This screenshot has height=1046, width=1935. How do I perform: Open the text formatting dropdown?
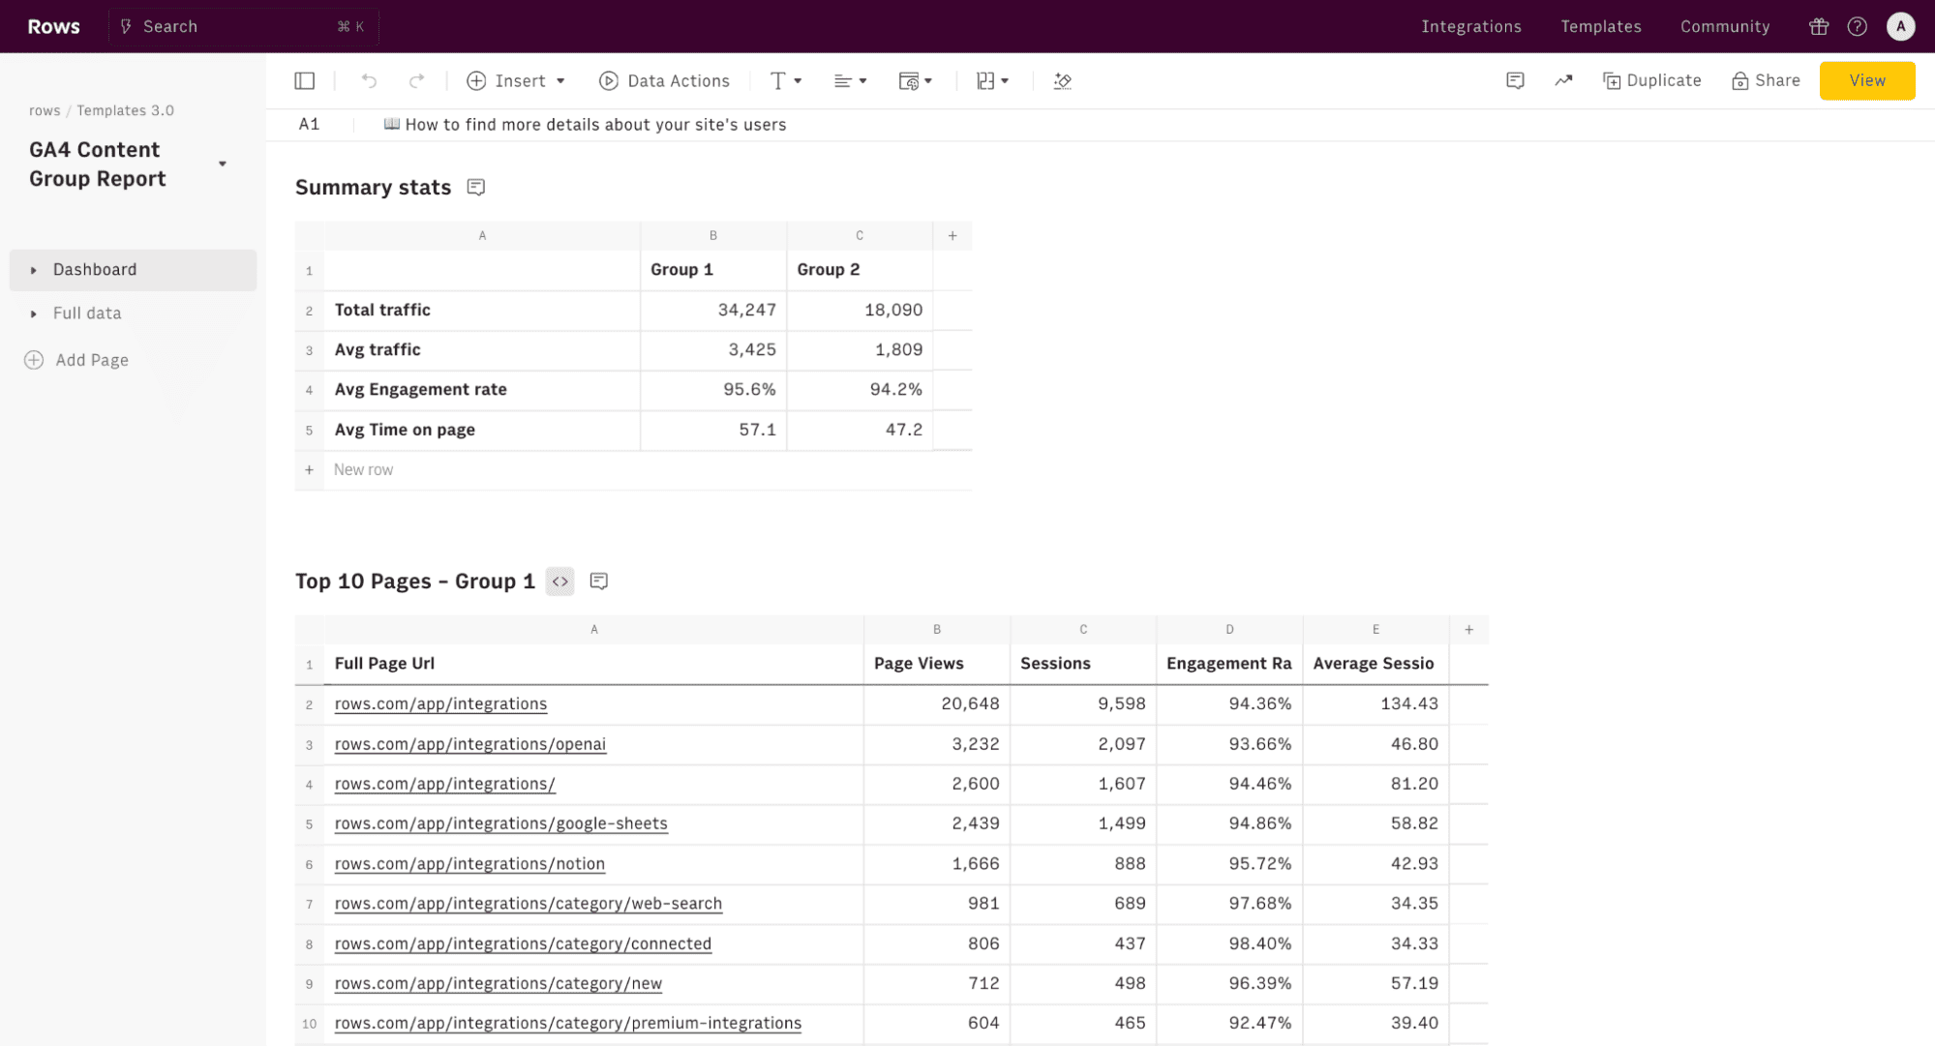(785, 81)
